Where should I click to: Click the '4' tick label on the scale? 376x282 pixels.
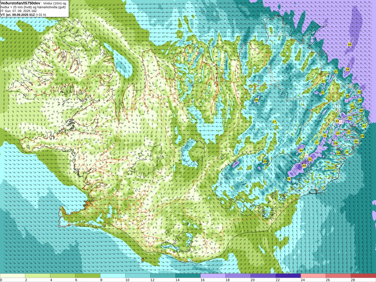point(51,280)
